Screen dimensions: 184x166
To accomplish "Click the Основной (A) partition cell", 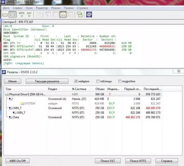I will point(57,99).
